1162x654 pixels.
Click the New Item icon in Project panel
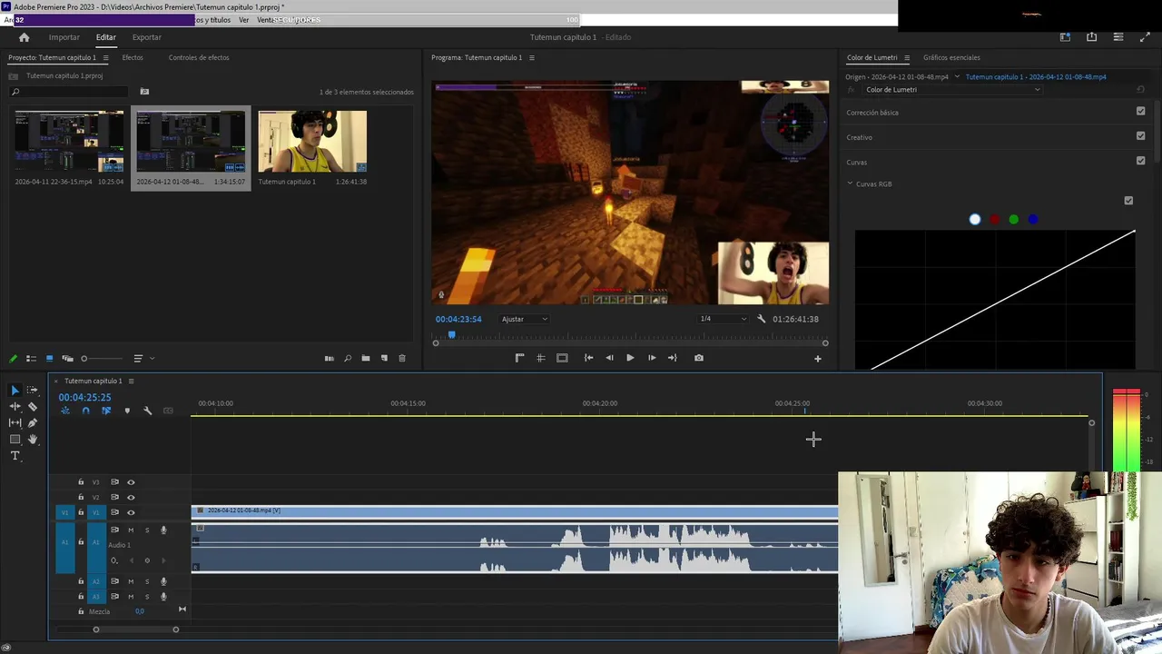click(384, 359)
